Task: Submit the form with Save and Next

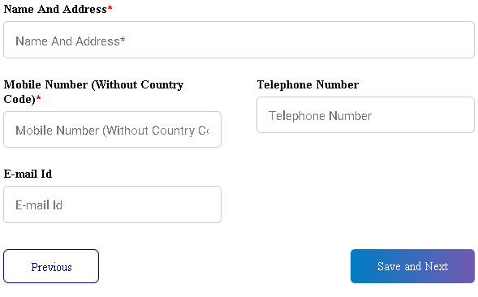Action: [x=412, y=266]
